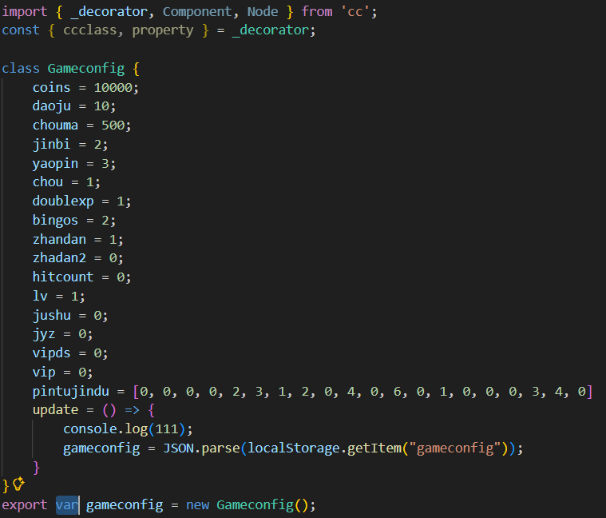Click the 111 argument in console.log

[167, 429]
